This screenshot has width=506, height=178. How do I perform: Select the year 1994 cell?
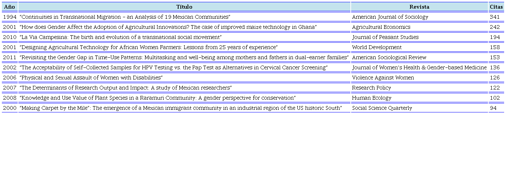click(9, 17)
